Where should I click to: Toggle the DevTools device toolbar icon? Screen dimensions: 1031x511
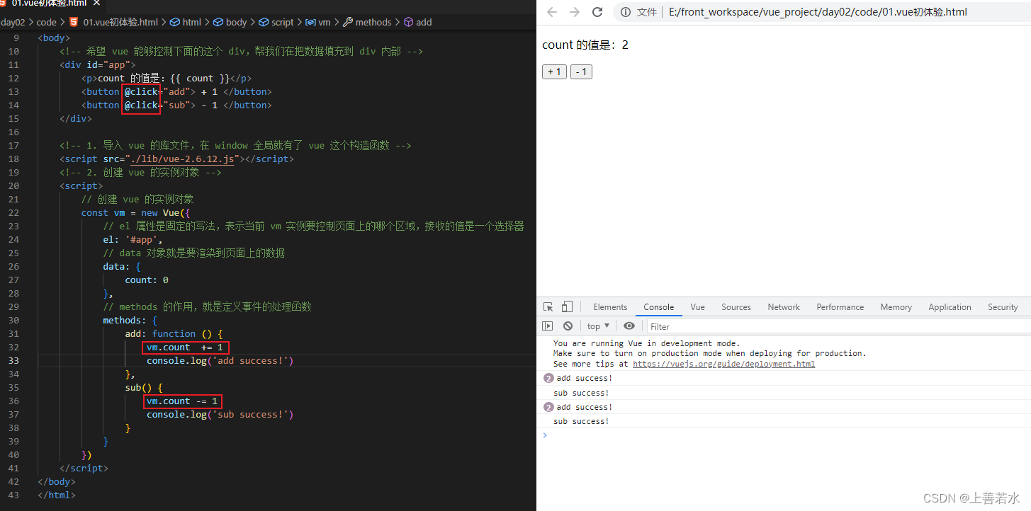click(x=567, y=307)
